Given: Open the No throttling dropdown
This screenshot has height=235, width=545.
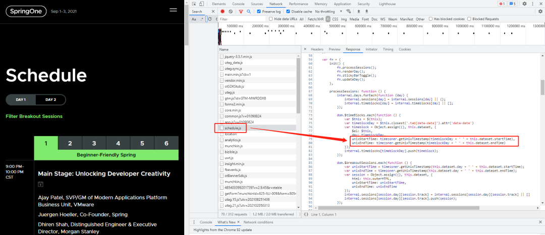Looking at the screenshot, I should tap(329, 12).
